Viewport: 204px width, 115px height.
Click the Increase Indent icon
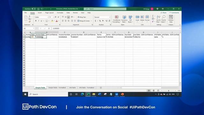point(75,21)
